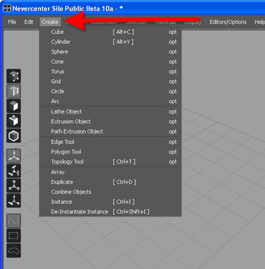The width and height of the screenshot is (265, 269).
Task: Open options for Polygon Tool via opt
Action: pyautogui.click(x=173, y=152)
